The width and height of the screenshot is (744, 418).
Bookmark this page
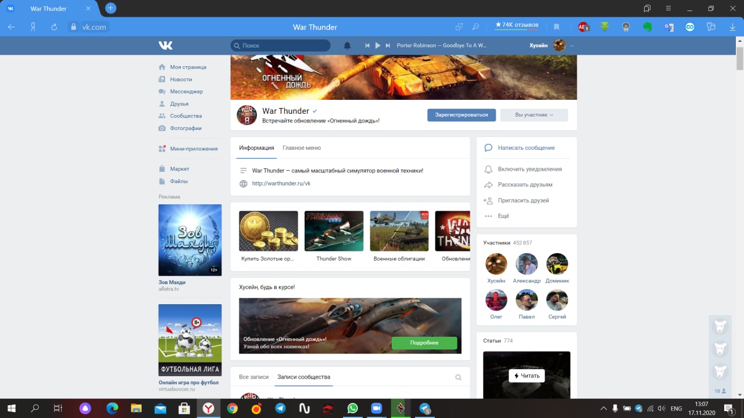pos(556,27)
